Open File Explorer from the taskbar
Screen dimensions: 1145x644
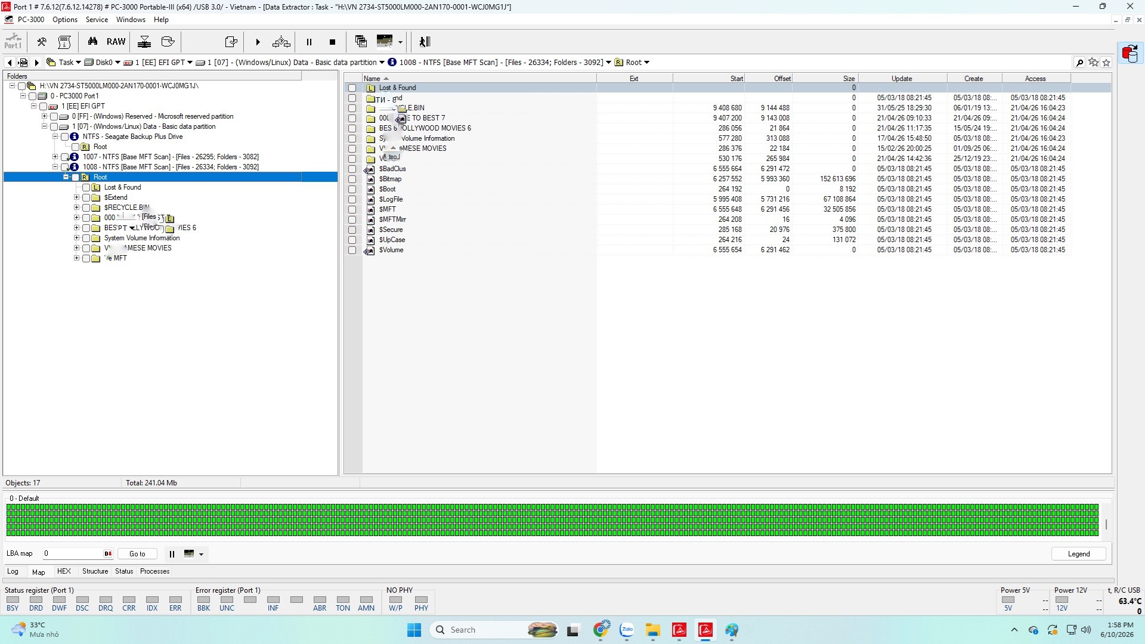coord(653,630)
